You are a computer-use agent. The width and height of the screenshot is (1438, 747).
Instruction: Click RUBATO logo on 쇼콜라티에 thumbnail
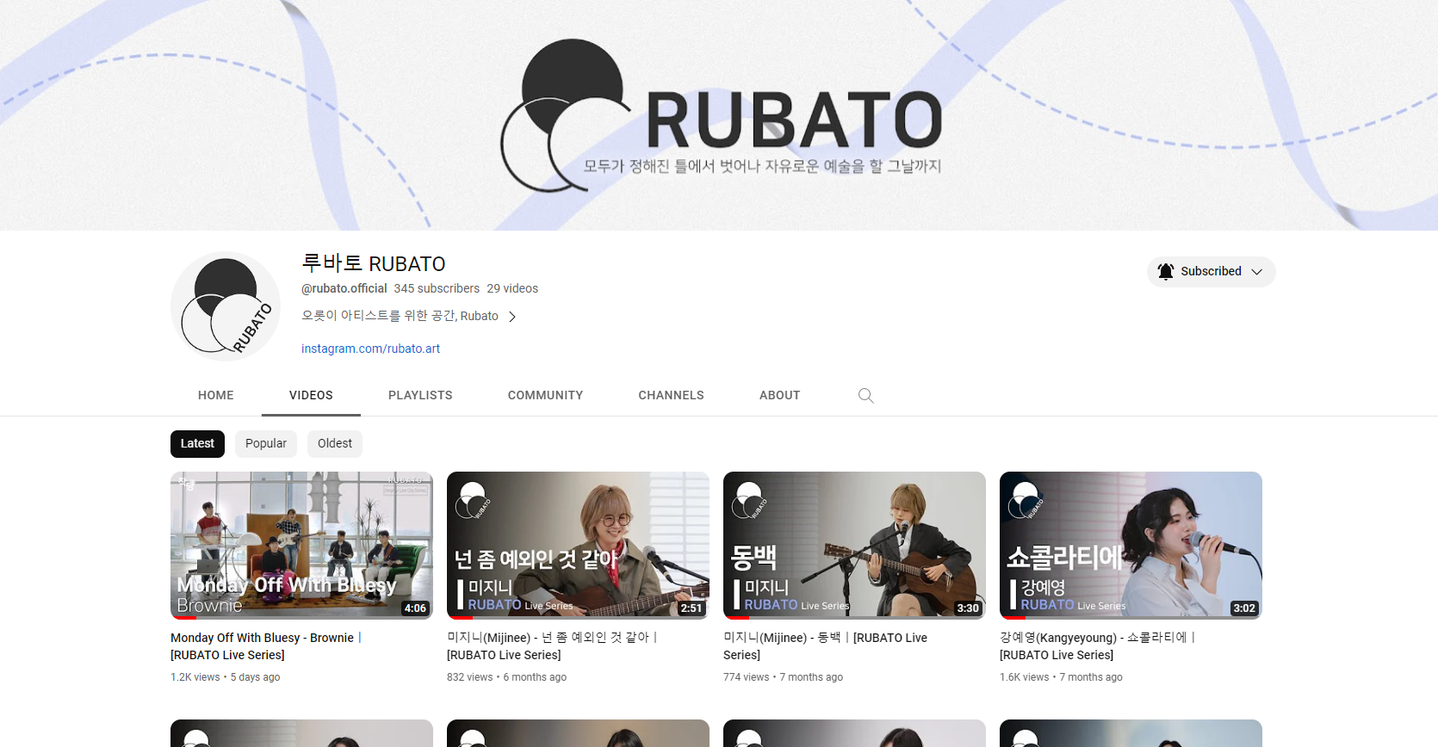click(x=1025, y=501)
